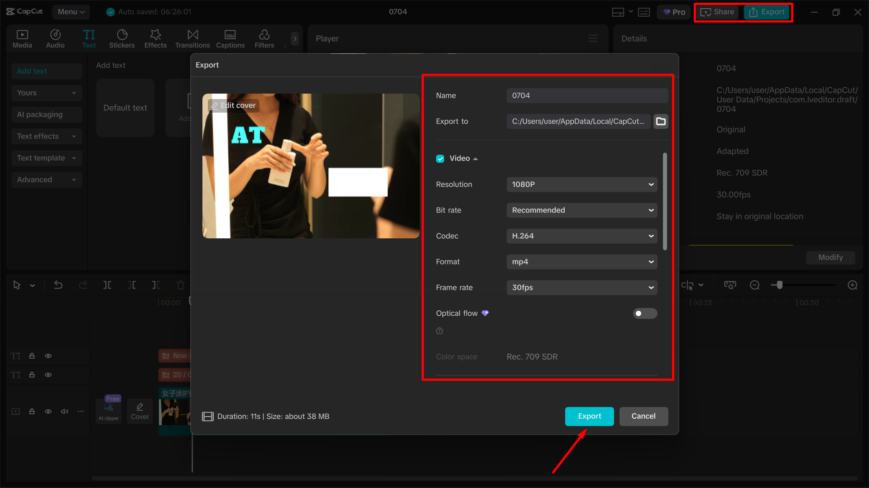The width and height of the screenshot is (869, 488).
Task: Open the Menu dropdown in the title bar
Action: [x=71, y=12]
